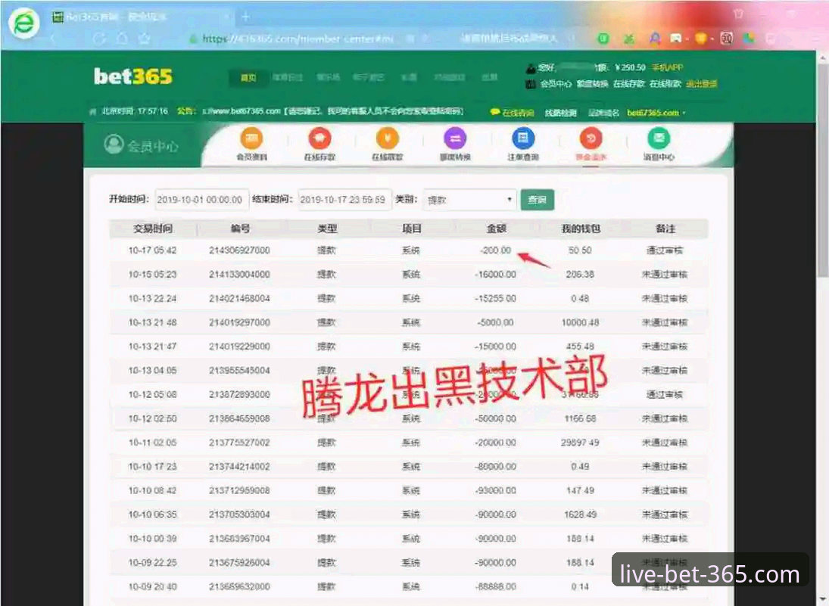Click the -93000.00 amount cell

[x=495, y=491]
